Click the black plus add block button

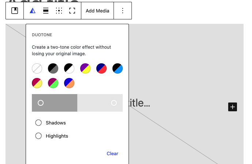click(233, 107)
